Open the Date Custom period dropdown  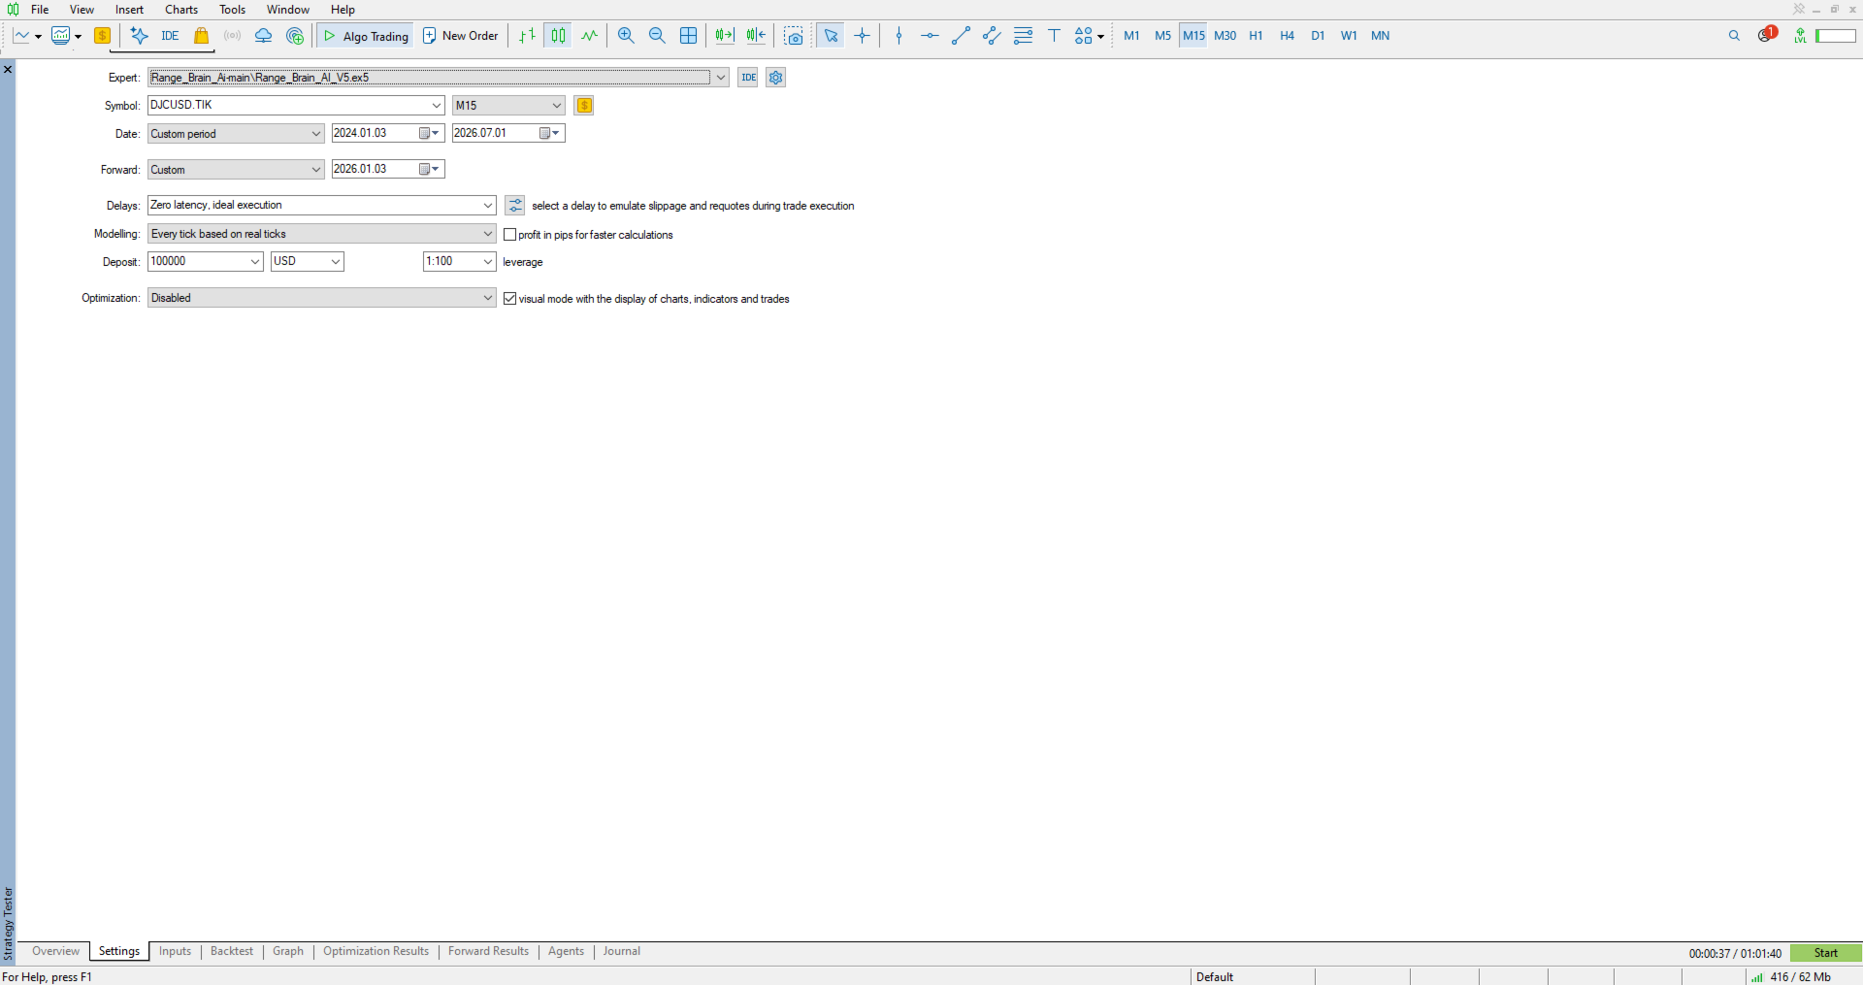tap(236, 134)
